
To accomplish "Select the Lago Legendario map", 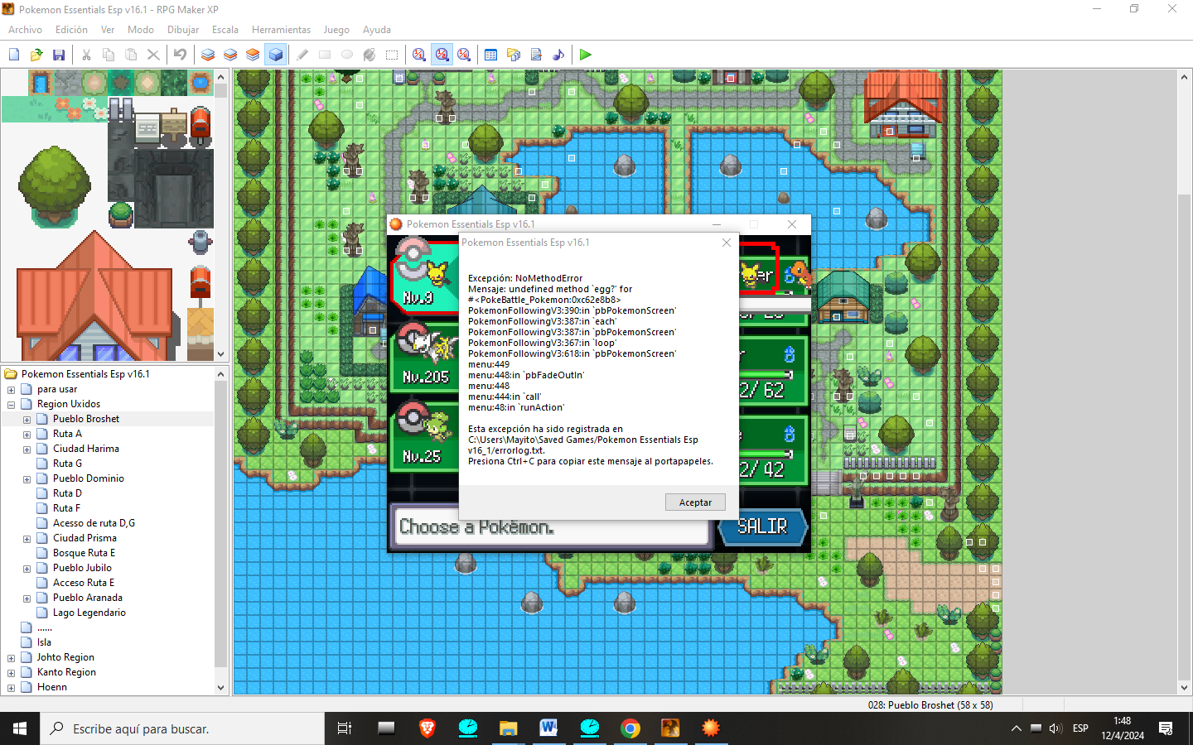I will coord(89,613).
